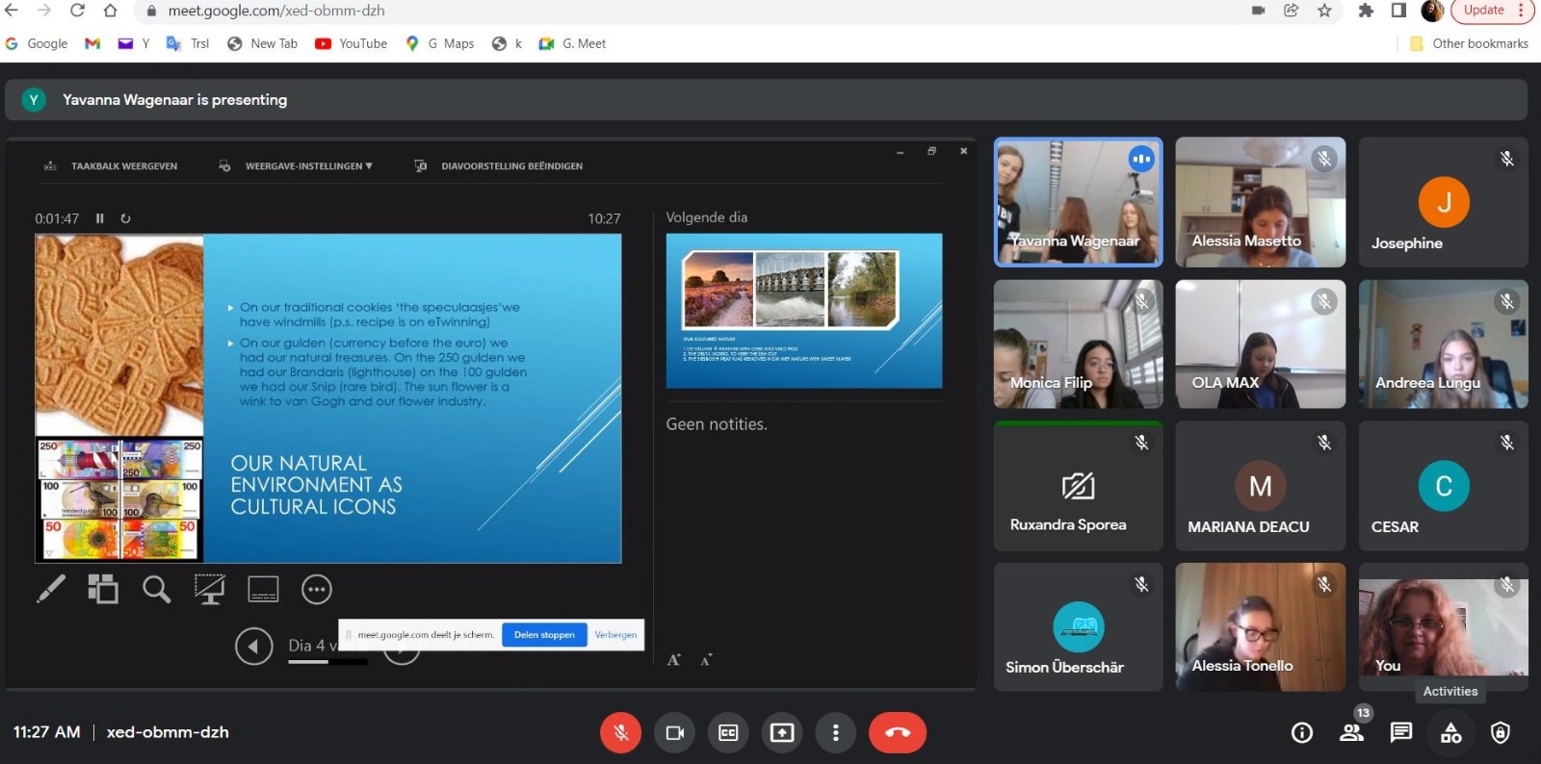Turn on captions
1541x764 pixels.
click(x=728, y=733)
